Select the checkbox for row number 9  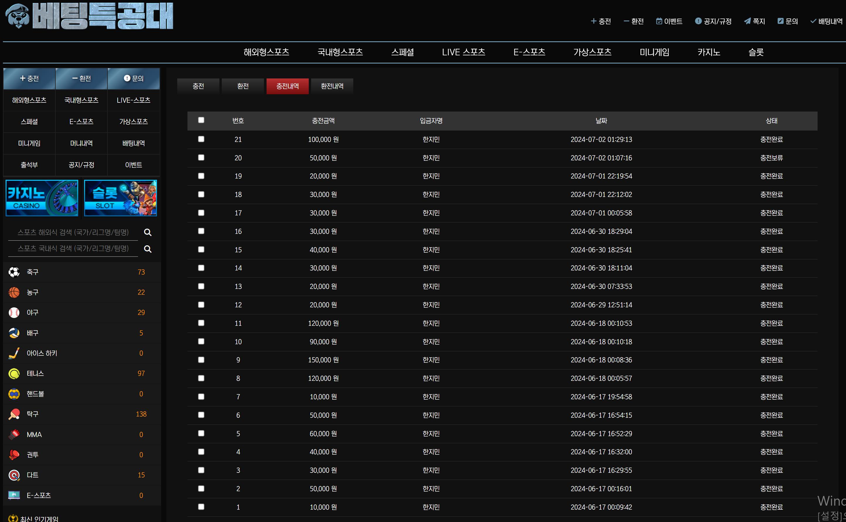coord(201,360)
